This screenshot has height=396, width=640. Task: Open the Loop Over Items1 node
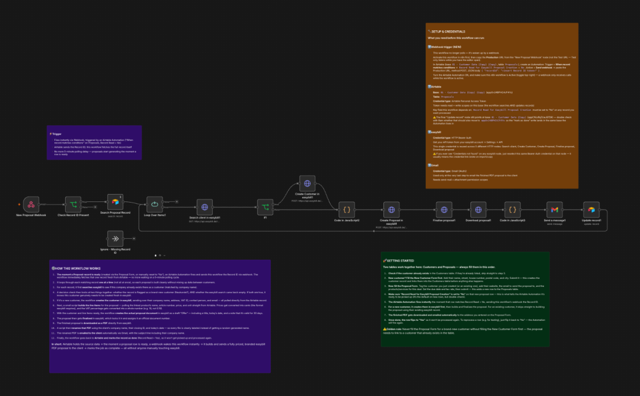point(155,205)
